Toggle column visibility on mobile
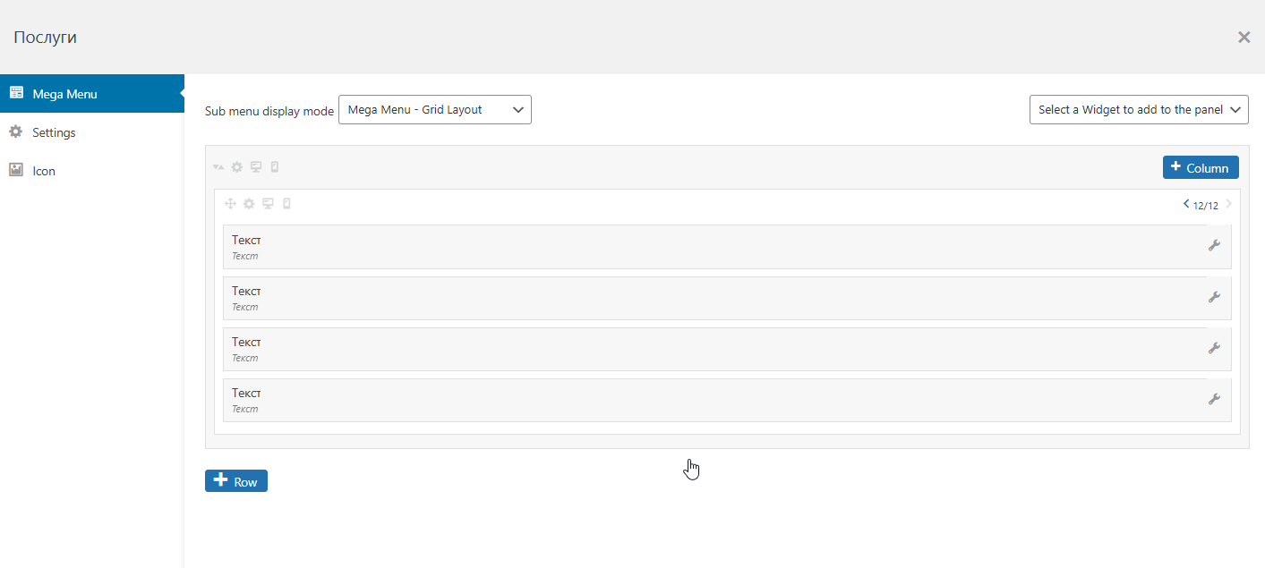The height and width of the screenshot is (568, 1265). point(286,204)
